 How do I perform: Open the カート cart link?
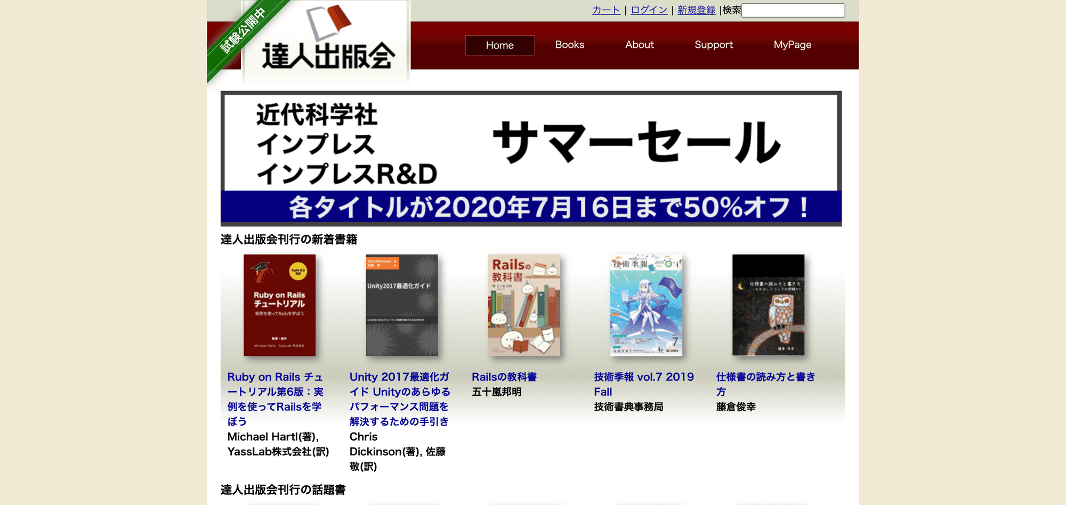(606, 10)
